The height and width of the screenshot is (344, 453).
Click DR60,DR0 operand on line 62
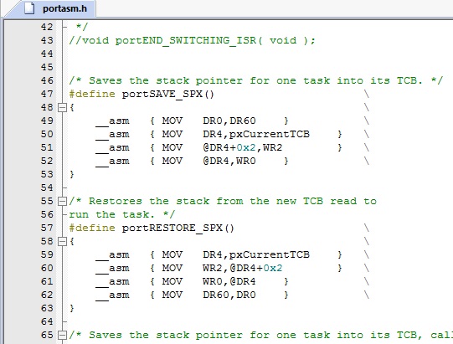pyautogui.click(x=229, y=295)
